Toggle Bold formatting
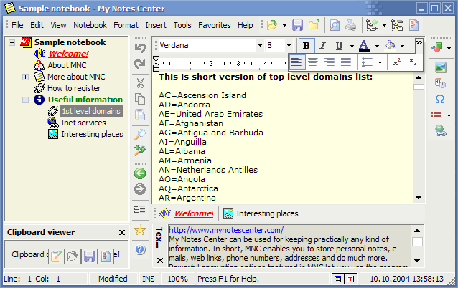This screenshot has width=458, height=288. coord(307,45)
